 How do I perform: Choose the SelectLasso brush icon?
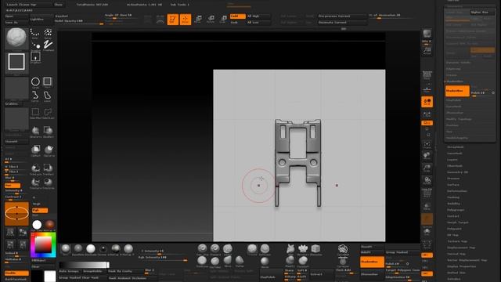click(48, 113)
